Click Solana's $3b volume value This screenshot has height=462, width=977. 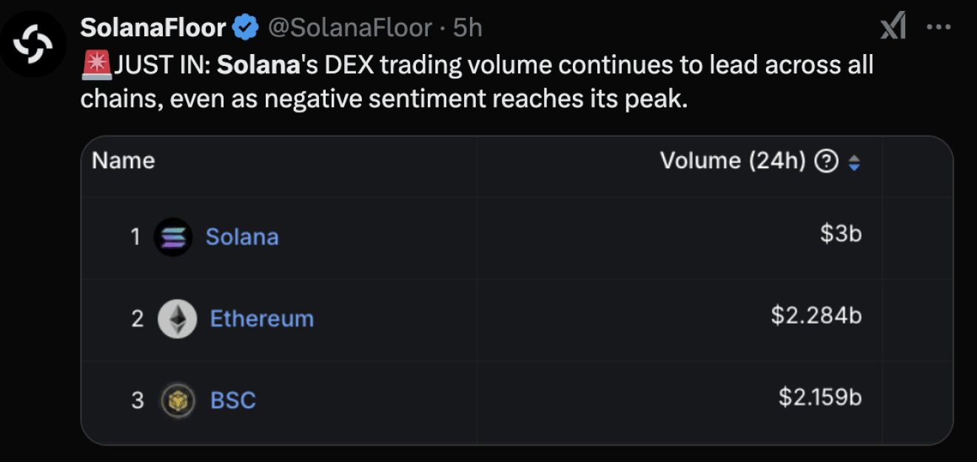pyautogui.click(x=841, y=234)
